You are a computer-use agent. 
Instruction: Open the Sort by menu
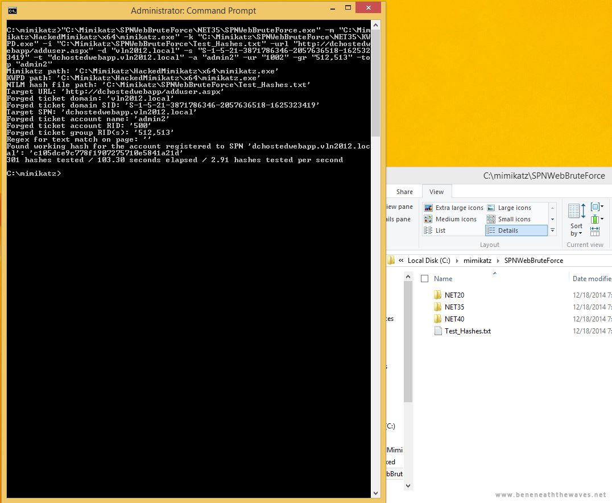(576, 220)
